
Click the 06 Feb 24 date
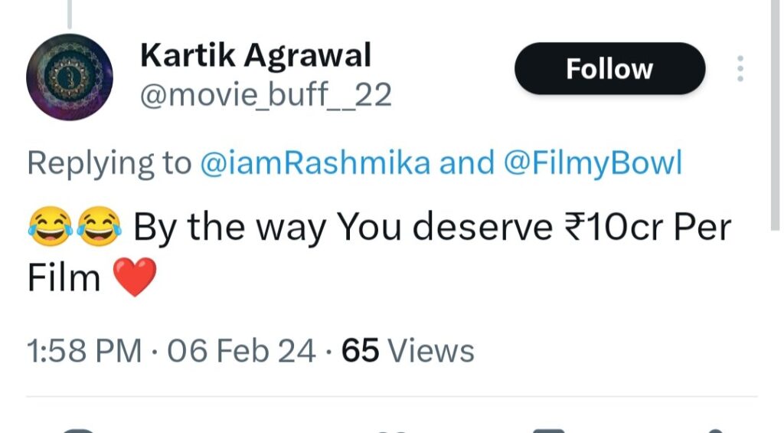[x=241, y=351]
